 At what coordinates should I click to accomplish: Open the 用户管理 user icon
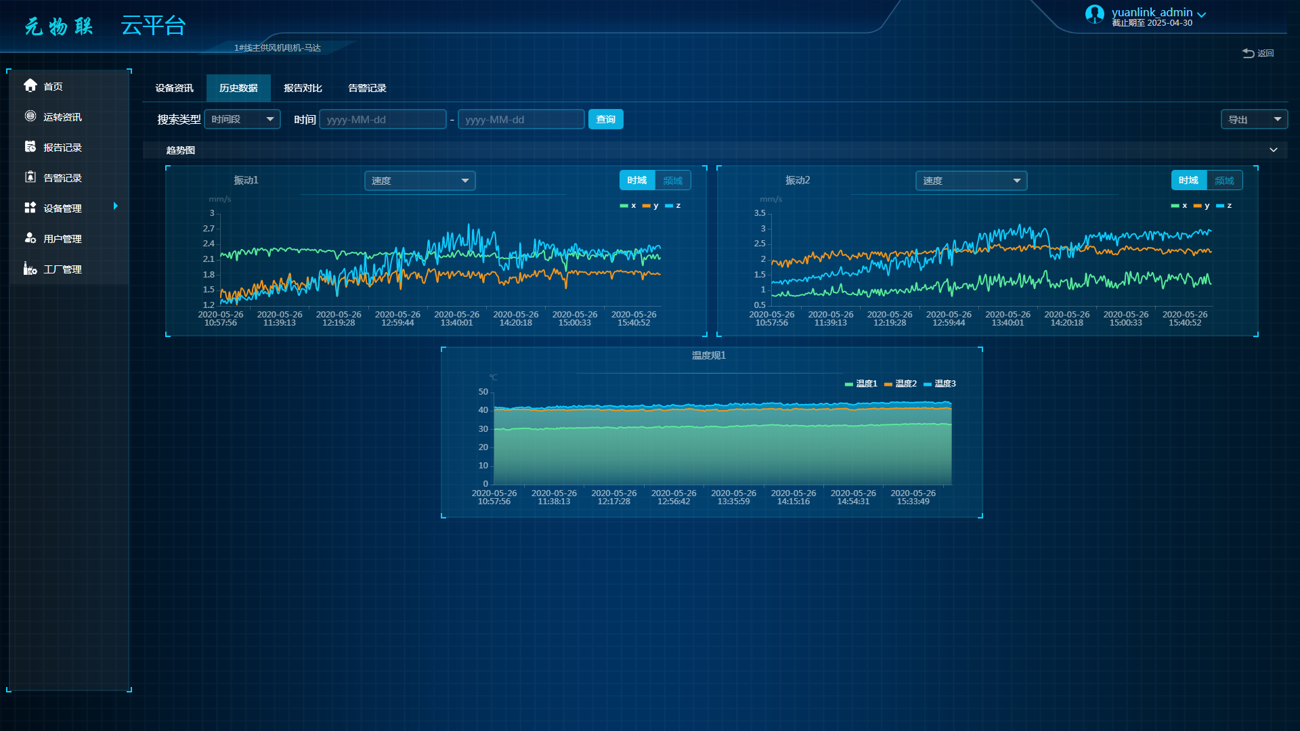click(x=30, y=238)
